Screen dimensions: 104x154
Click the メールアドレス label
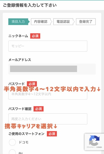20,60
